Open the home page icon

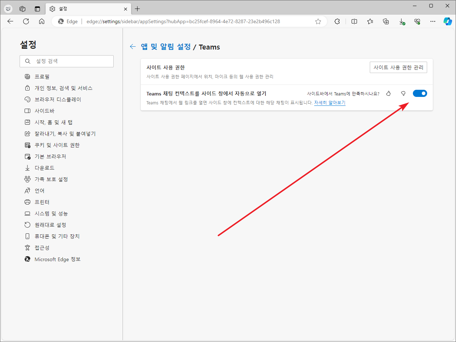pos(42,21)
